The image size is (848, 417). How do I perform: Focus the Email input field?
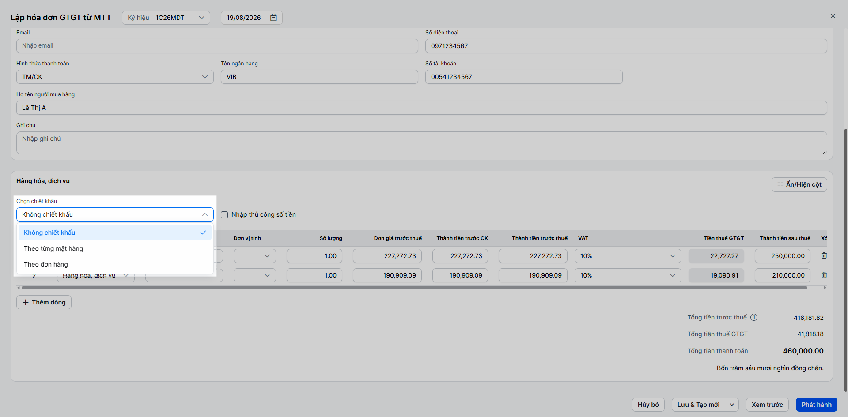[x=217, y=46]
